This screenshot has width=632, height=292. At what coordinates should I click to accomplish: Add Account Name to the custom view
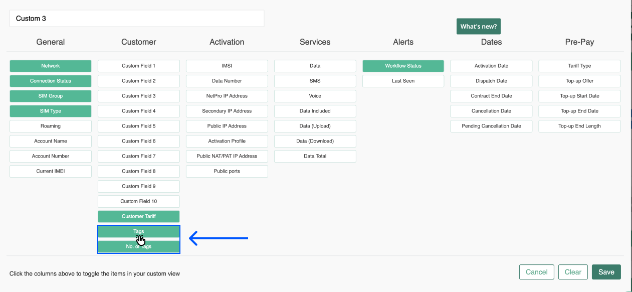pyautogui.click(x=50, y=141)
